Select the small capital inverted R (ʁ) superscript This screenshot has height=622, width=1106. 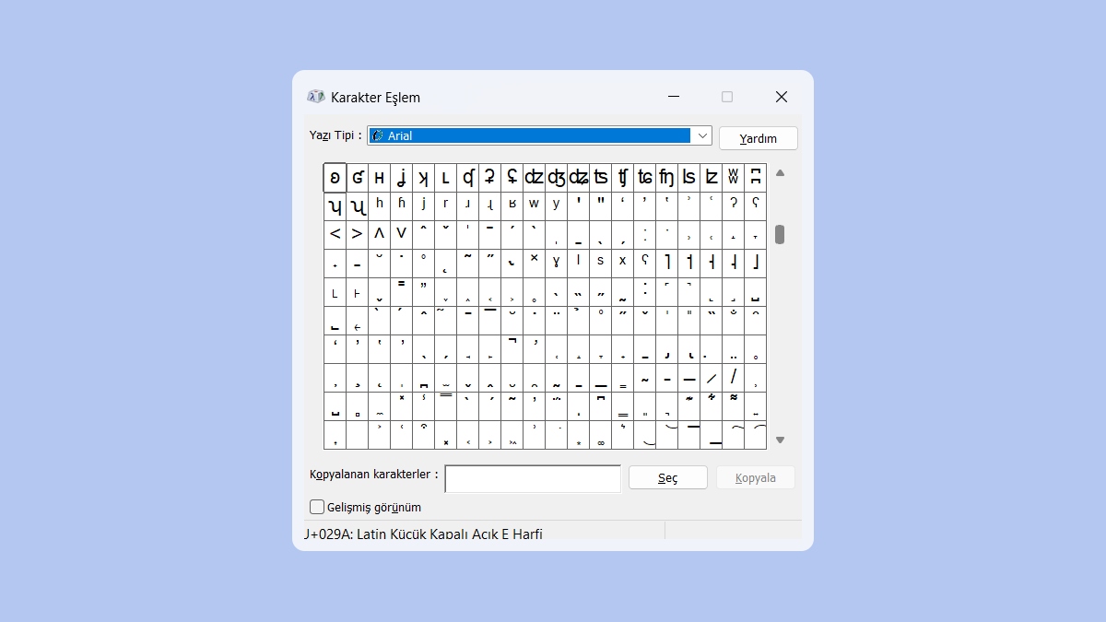[512, 205]
